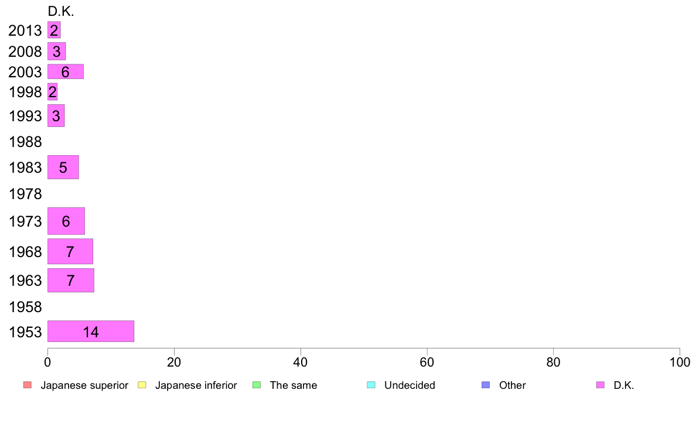Click the Japanese inferior legend swatch
Screen dimensions: 696x431
coord(142,385)
